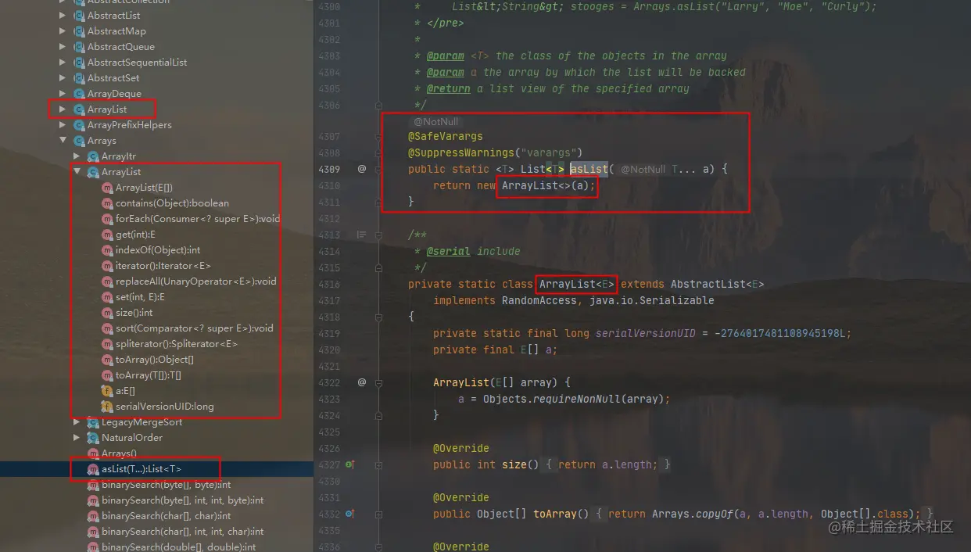Expand the AbstractSet tree node
The height and width of the screenshot is (552, 971).
[x=63, y=78]
